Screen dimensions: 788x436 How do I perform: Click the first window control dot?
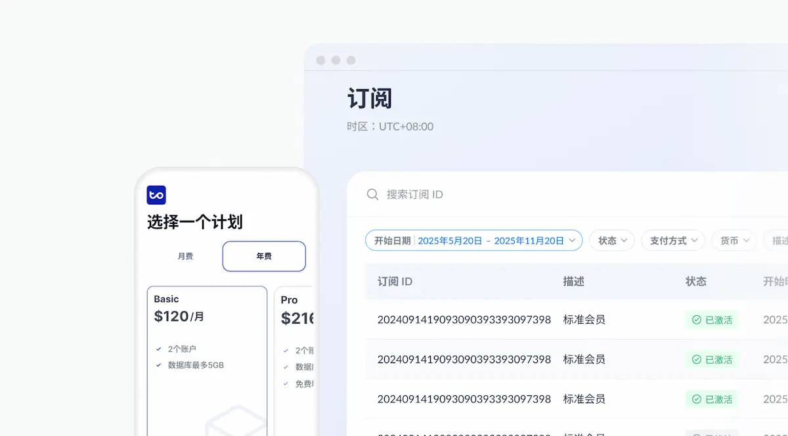(x=320, y=60)
